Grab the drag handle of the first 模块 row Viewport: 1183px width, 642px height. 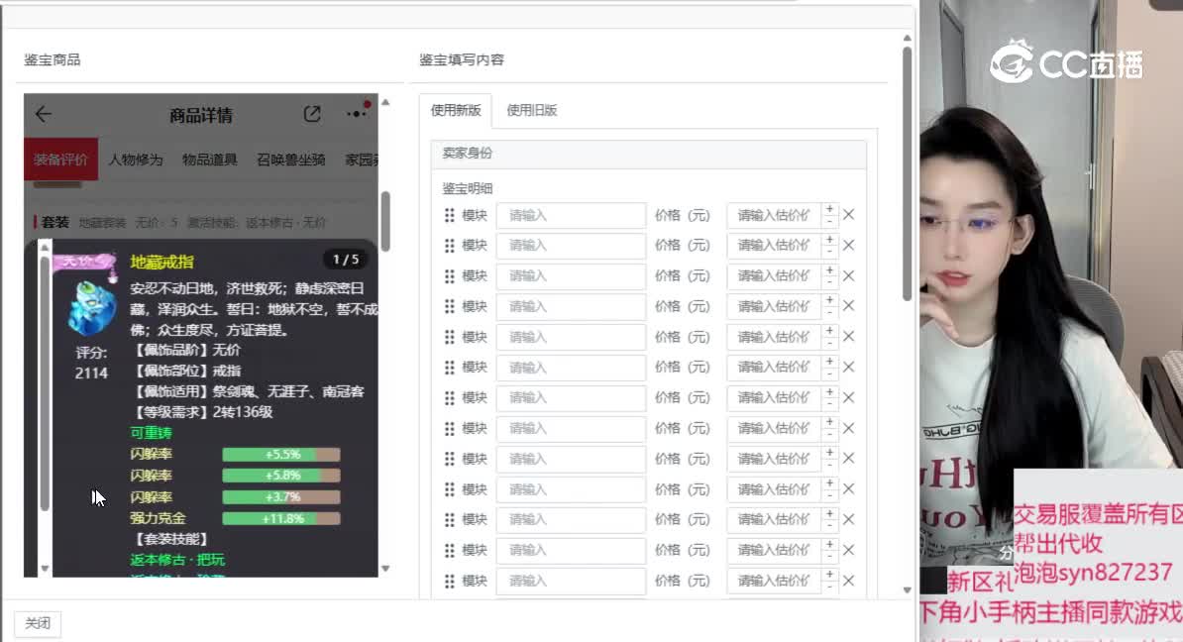(x=450, y=215)
